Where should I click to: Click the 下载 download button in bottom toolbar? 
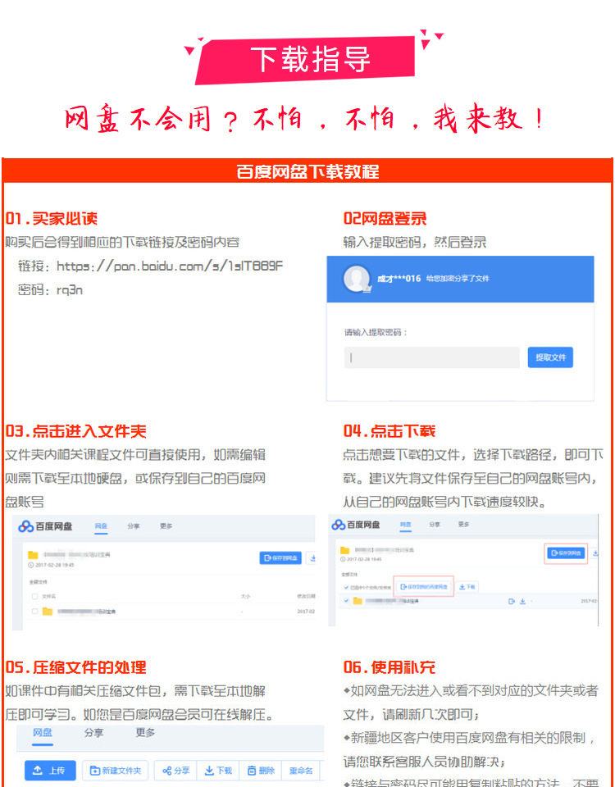click(218, 771)
